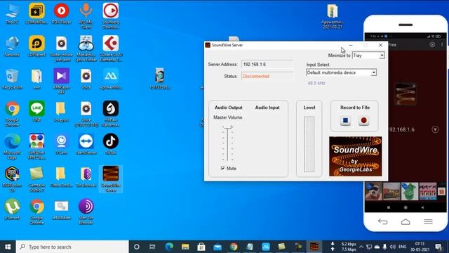Open the Minimize to Tray dropdown

[382, 56]
